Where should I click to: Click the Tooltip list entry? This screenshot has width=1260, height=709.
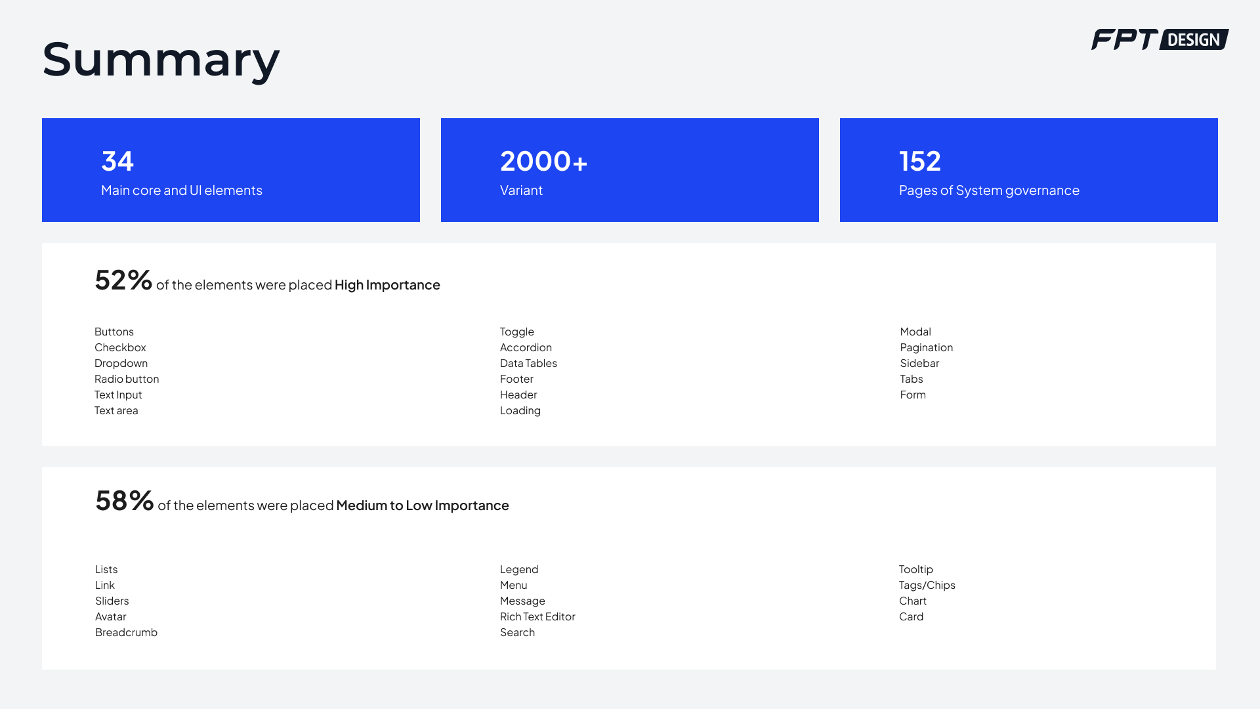[915, 569]
